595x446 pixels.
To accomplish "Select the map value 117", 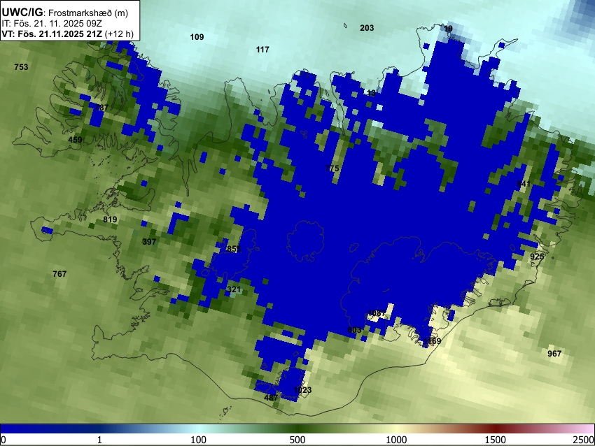I will click(x=262, y=50).
